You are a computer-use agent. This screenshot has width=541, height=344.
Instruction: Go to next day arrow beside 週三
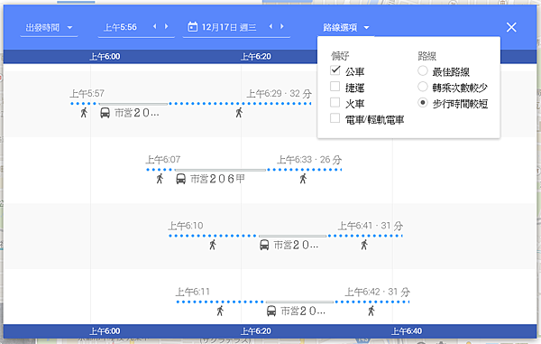pos(282,26)
